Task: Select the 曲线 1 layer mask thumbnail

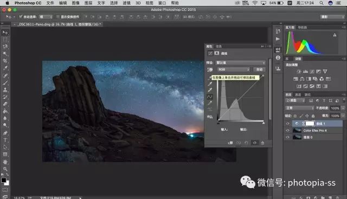Action: [310, 124]
